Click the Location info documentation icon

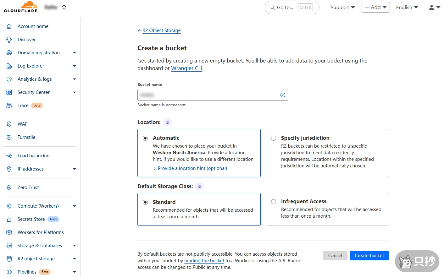point(168,122)
